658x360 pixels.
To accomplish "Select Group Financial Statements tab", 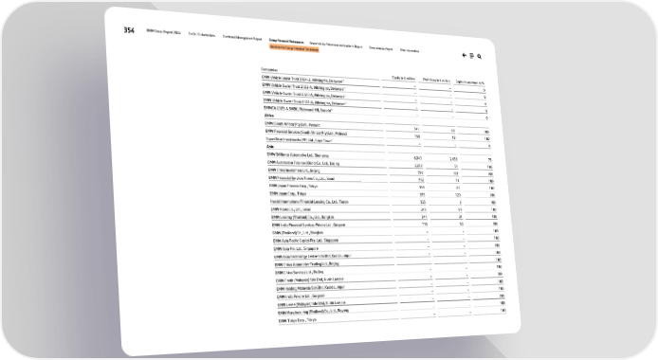I will click(x=286, y=41).
